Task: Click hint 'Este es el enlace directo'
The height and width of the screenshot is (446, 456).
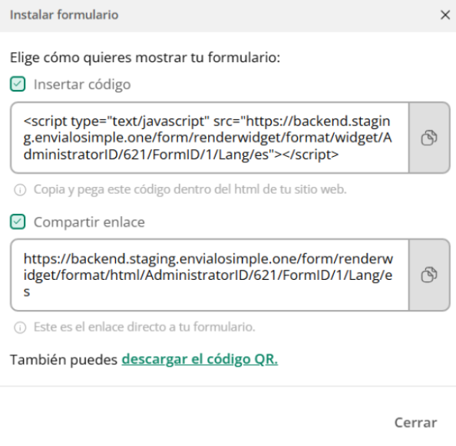Action: [x=144, y=327]
